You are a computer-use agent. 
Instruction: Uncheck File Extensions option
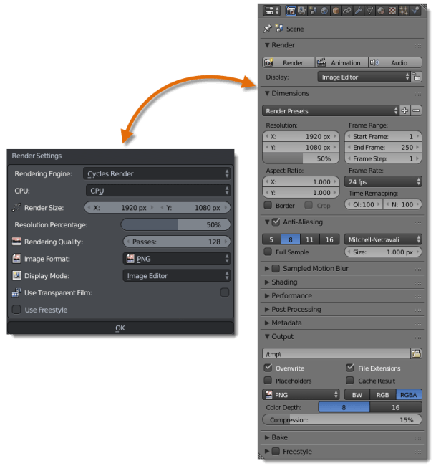350,368
